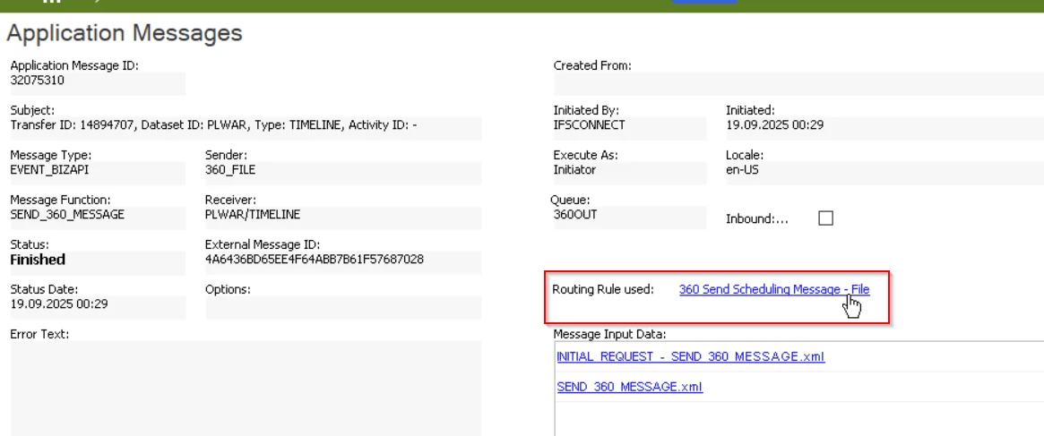Click inside the Error Text box
This screenshot has height=436, width=1044.
[246, 388]
